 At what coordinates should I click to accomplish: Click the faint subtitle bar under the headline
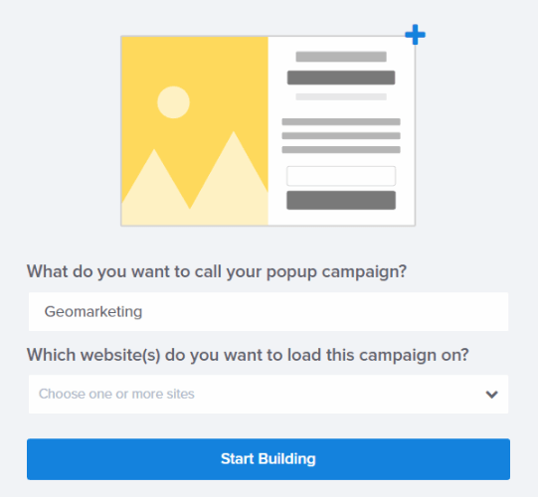tap(341, 97)
